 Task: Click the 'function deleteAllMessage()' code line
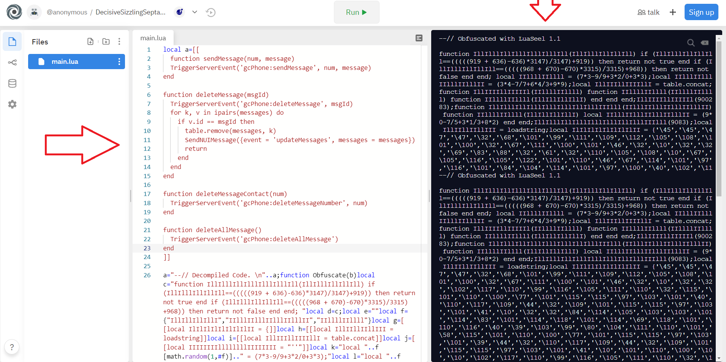(x=212, y=230)
